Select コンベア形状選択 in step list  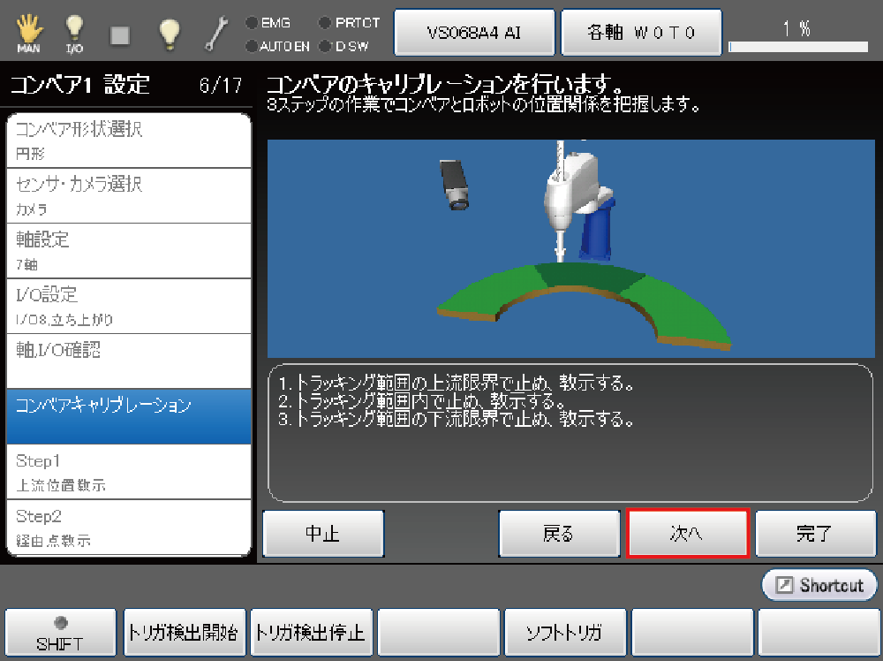129,141
